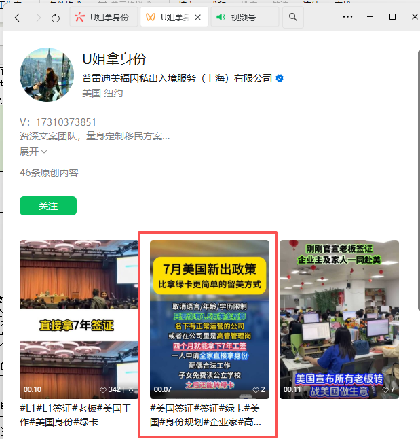Click the pin icon on the 00:10 video

pyautogui.click(x=130, y=389)
